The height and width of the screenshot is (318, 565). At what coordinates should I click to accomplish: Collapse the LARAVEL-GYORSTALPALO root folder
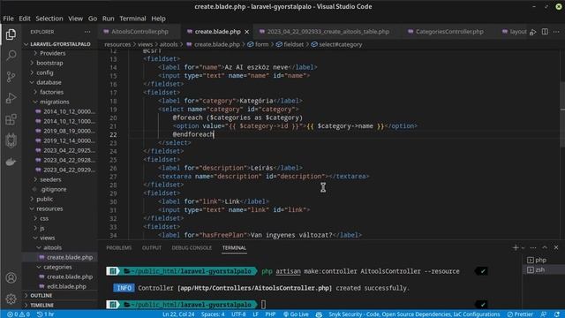click(x=60, y=44)
